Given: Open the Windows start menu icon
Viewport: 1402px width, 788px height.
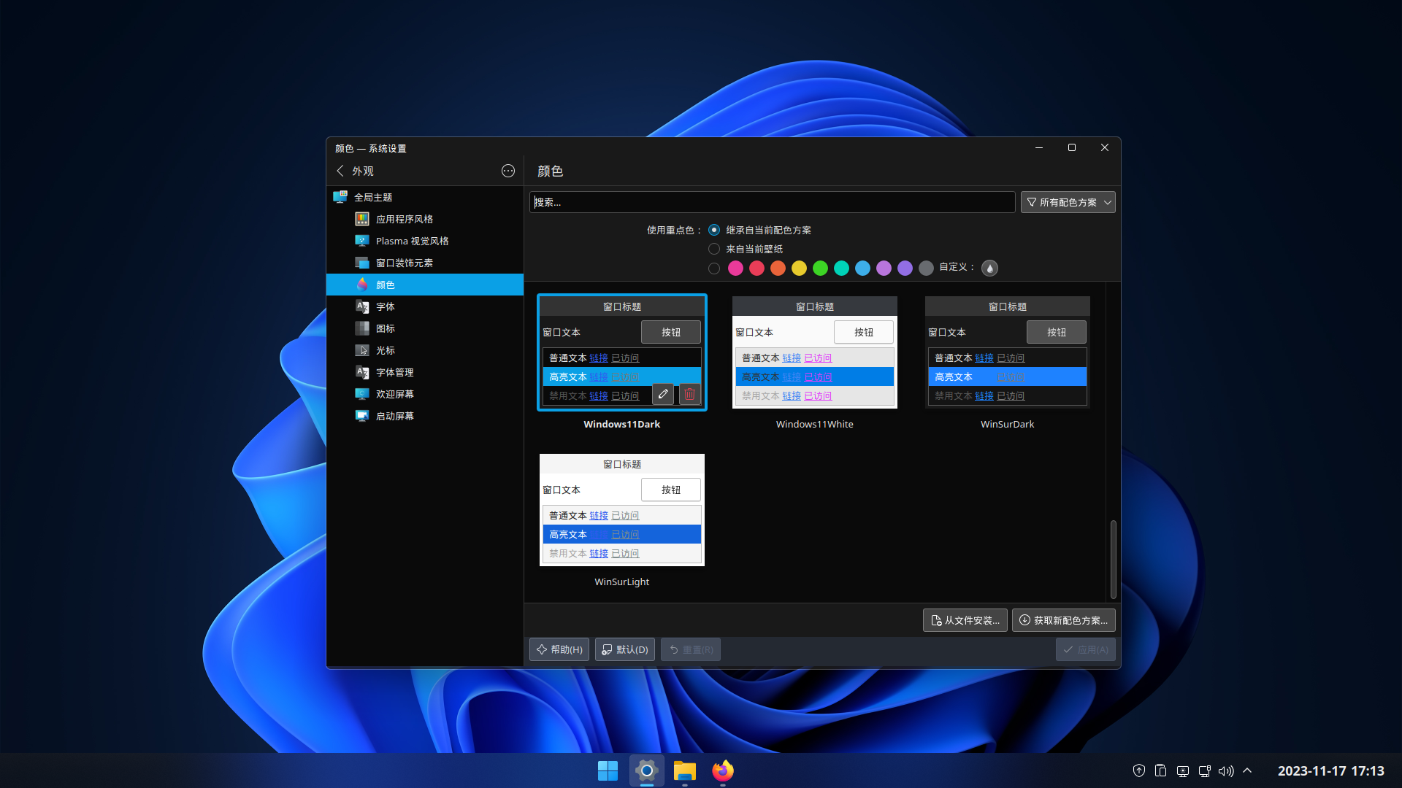Looking at the screenshot, I should [x=608, y=770].
